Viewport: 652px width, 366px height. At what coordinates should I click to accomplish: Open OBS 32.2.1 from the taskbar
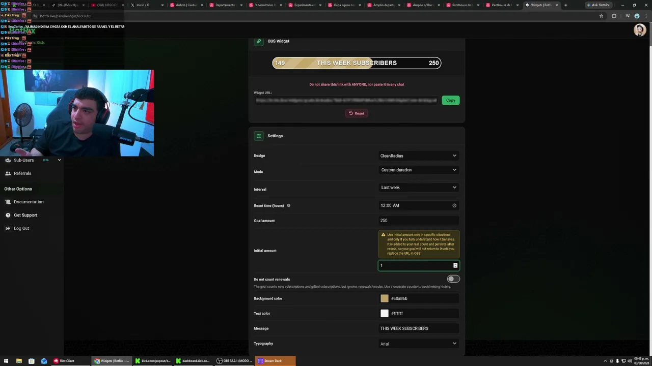234,361
